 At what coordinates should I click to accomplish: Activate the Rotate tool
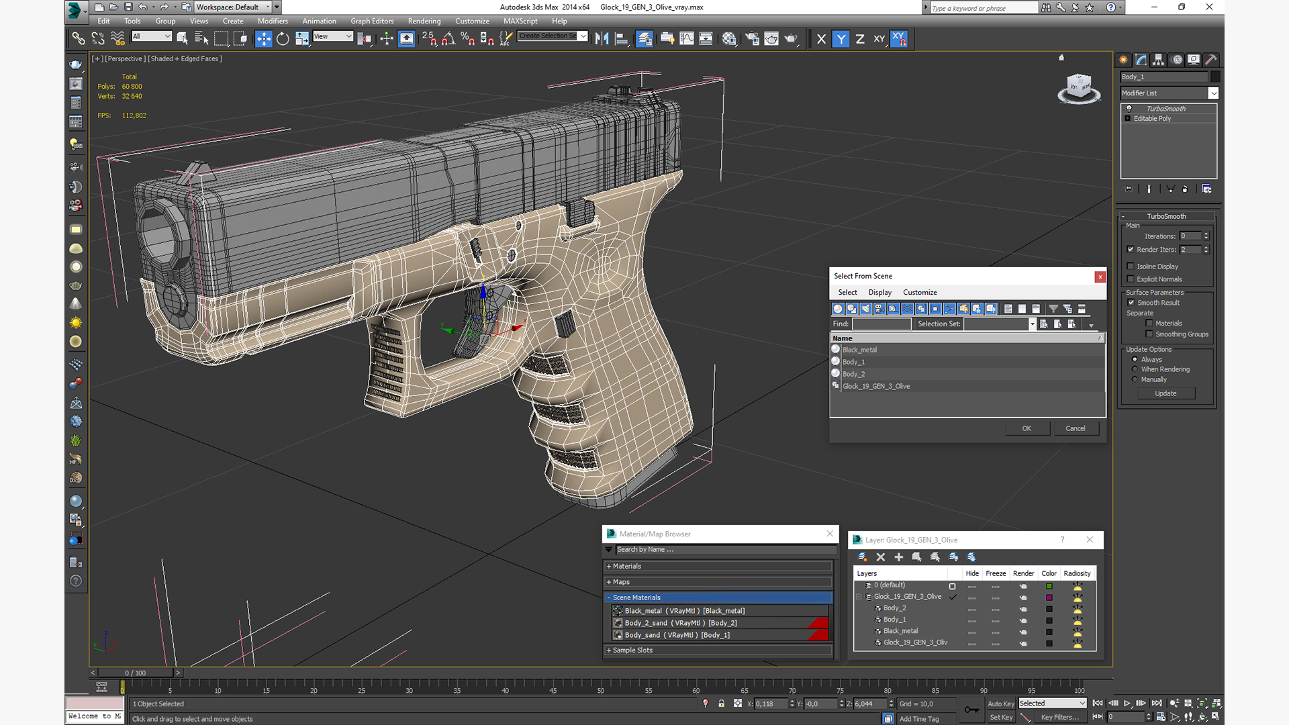(x=283, y=39)
